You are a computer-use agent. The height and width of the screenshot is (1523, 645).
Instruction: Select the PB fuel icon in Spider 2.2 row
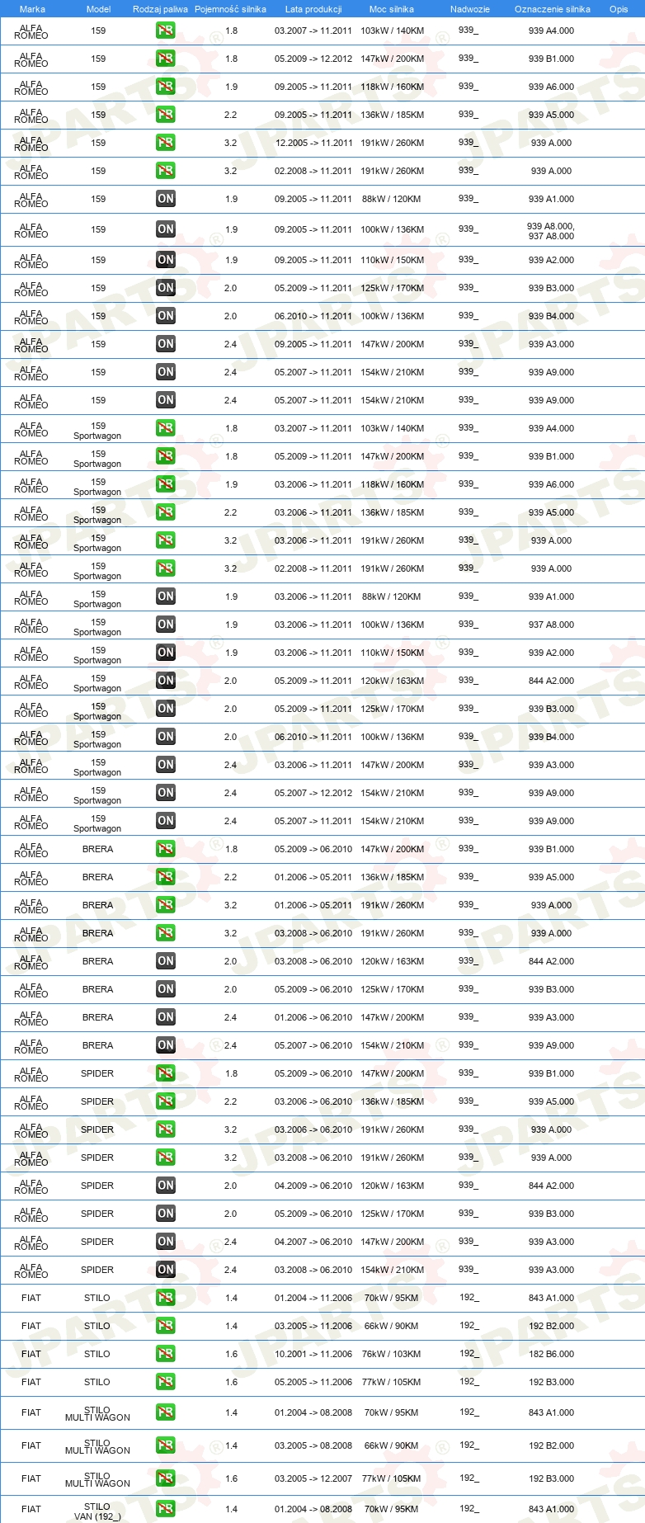tap(166, 1101)
